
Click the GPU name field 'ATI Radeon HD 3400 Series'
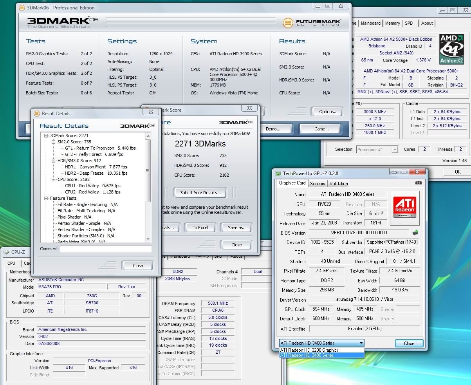348,194
